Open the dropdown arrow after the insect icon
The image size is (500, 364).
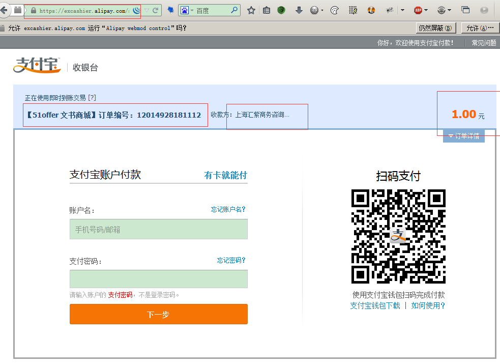[x=402, y=11]
